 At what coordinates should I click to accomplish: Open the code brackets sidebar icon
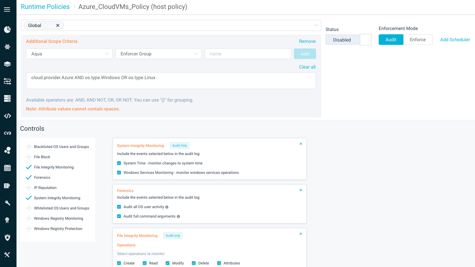pyautogui.click(x=7, y=116)
